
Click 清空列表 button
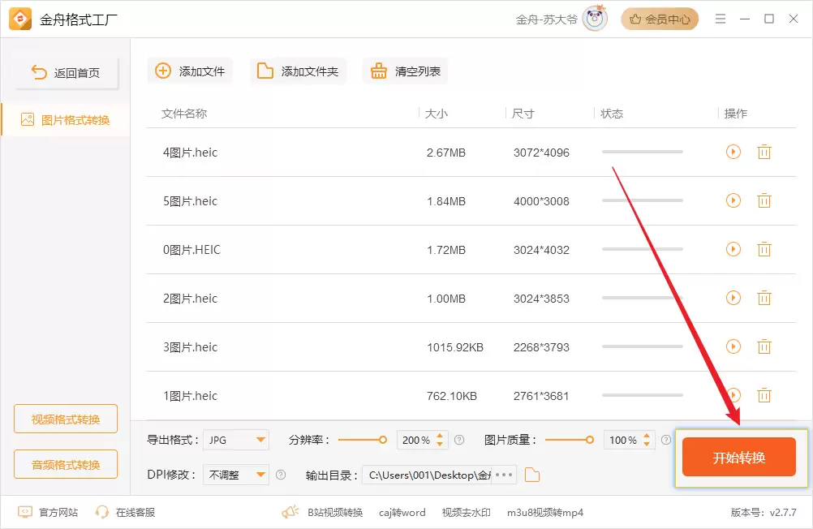(406, 71)
